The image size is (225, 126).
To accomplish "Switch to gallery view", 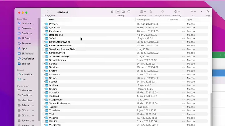I will point(129,12).
